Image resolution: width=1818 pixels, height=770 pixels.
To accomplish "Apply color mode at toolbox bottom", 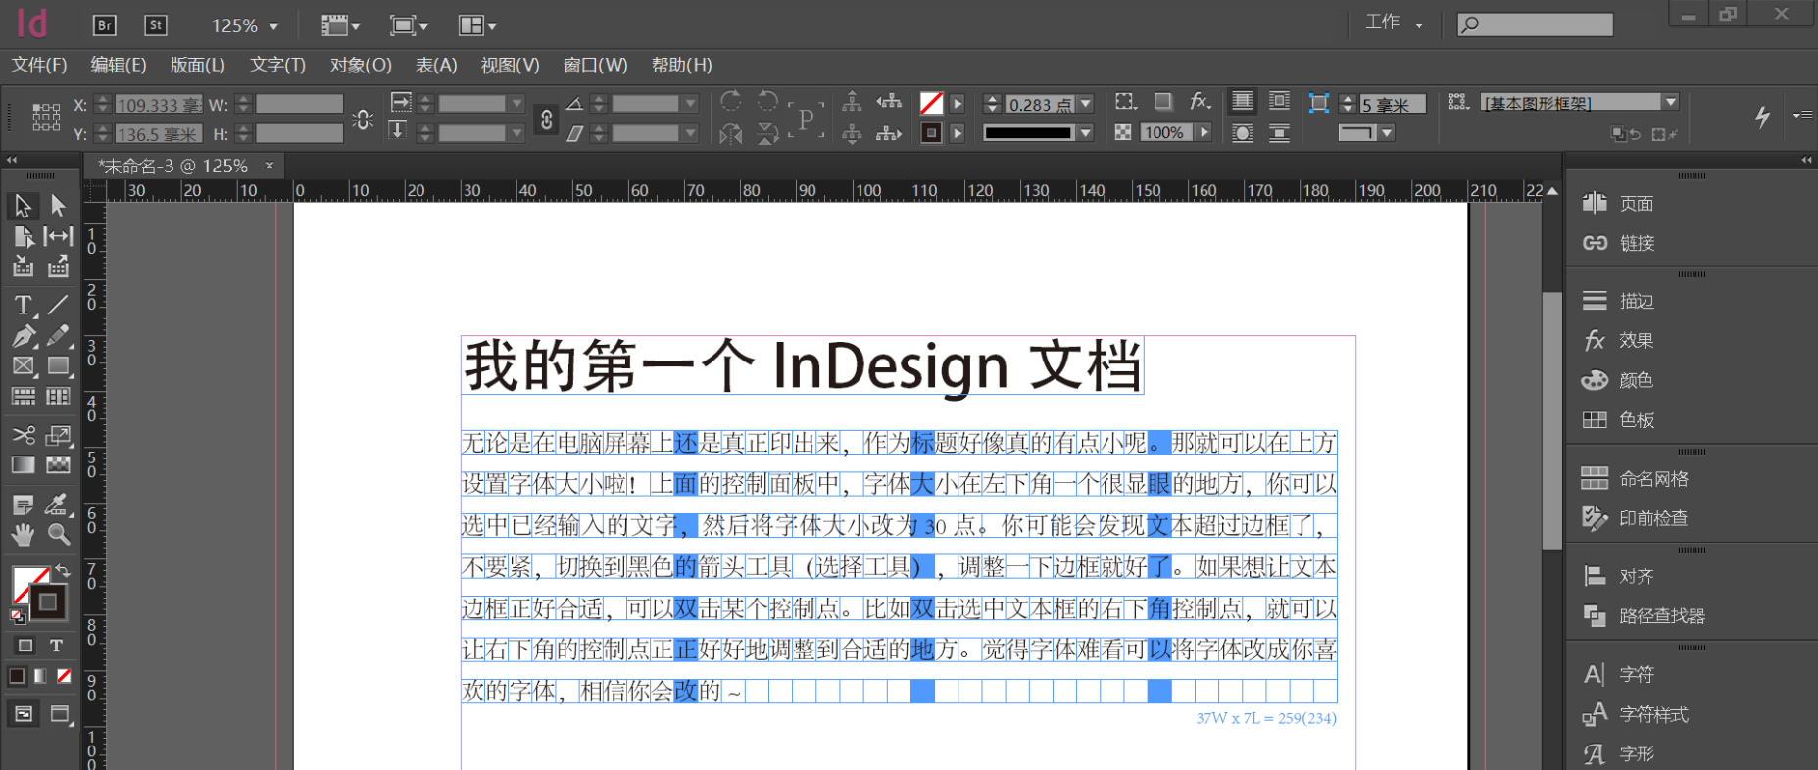I will pos(17,676).
